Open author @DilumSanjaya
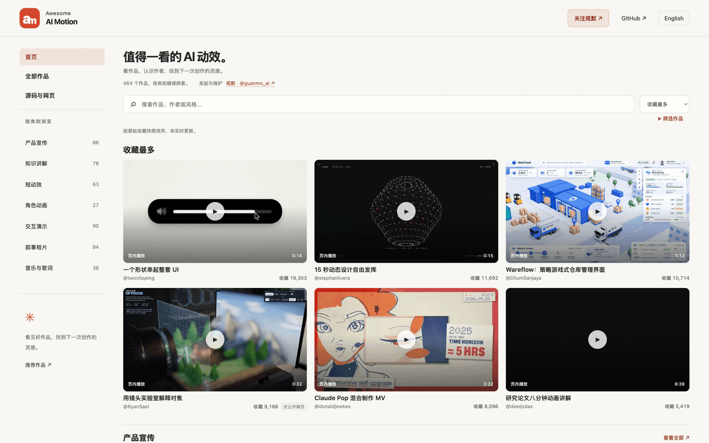The width and height of the screenshot is (709, 443). click(523, 278)
